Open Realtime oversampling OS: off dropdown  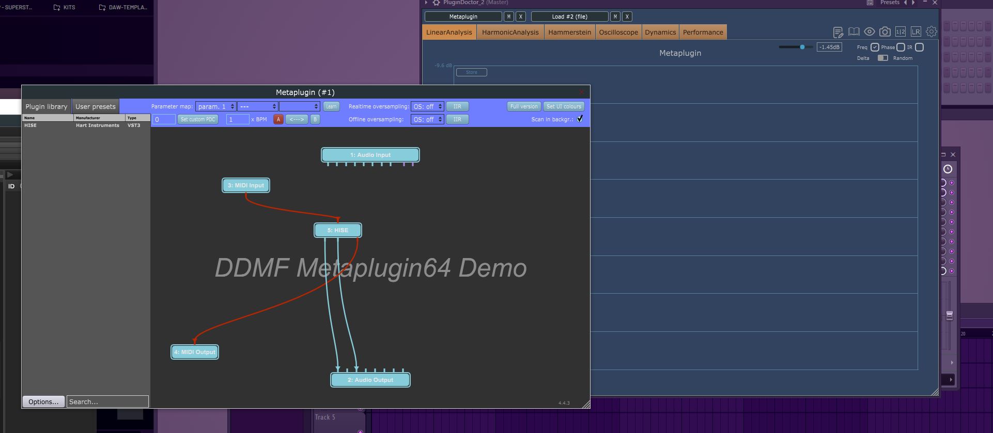[x=427, y=106]
